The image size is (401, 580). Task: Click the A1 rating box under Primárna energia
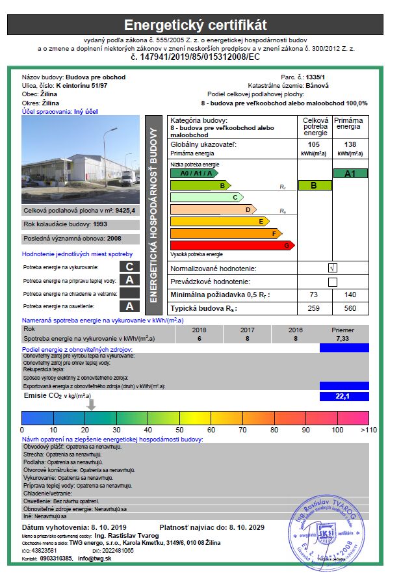[x=350, y=174]
